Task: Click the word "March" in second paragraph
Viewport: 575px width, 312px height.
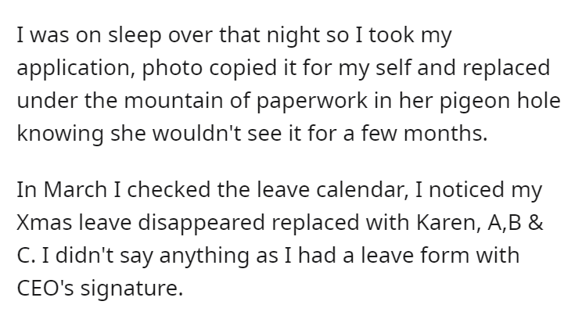Action: tap(75, 190)
